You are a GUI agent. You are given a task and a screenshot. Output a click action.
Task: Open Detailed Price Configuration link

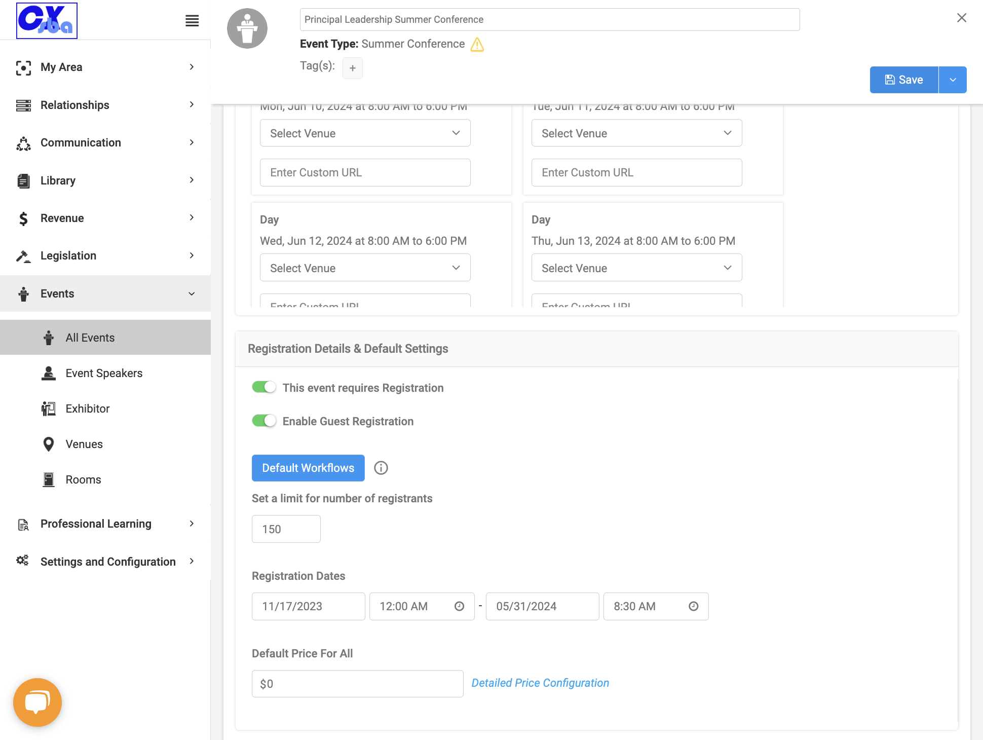540,683
